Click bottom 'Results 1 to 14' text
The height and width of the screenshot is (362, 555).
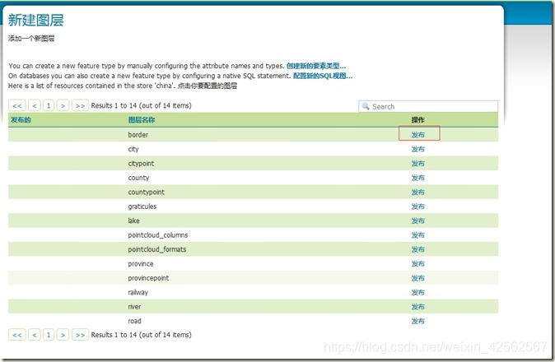click(x=142, y=334)
